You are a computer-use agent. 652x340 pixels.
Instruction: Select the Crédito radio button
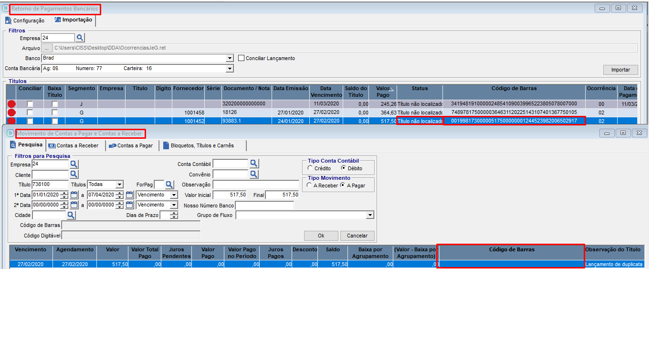[x=310, y=168]
